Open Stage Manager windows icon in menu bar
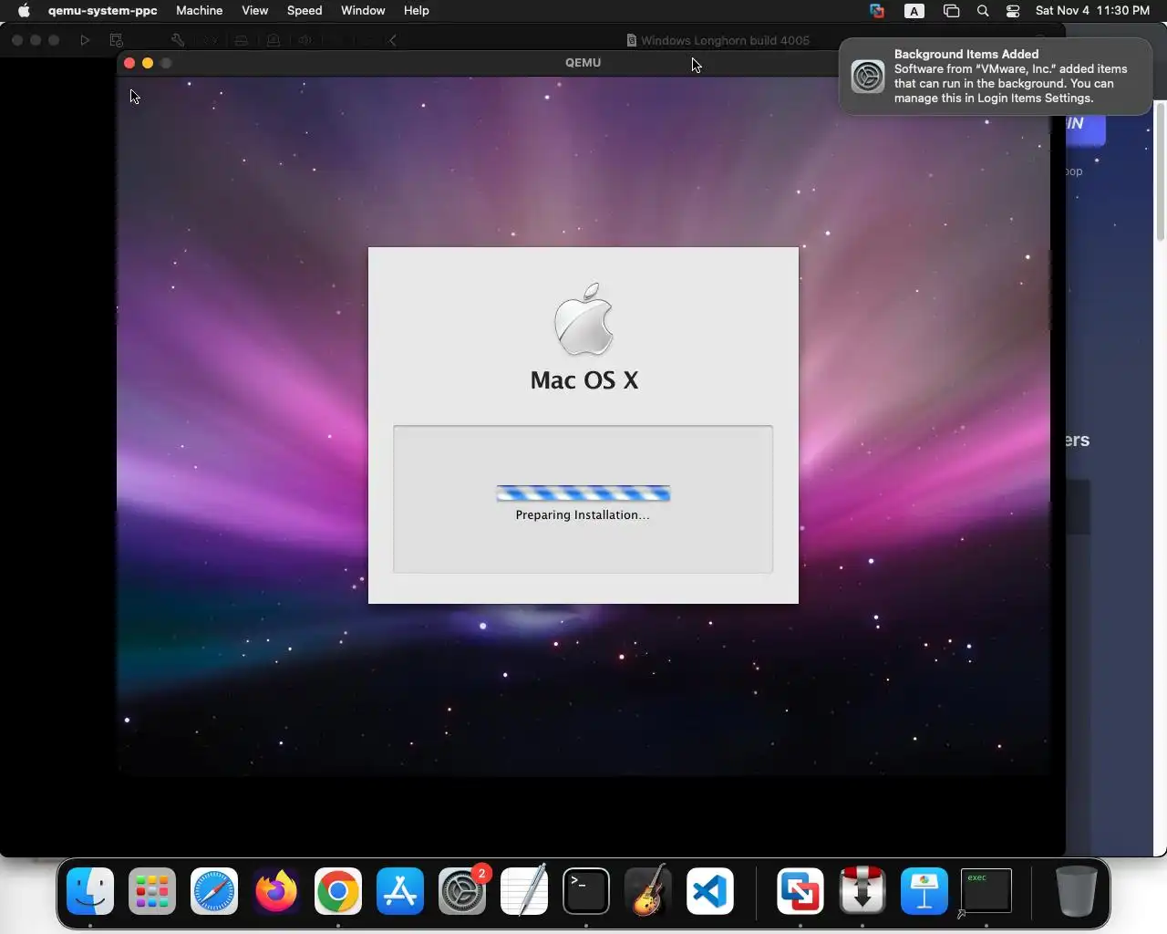 click(x=951, y=11)
